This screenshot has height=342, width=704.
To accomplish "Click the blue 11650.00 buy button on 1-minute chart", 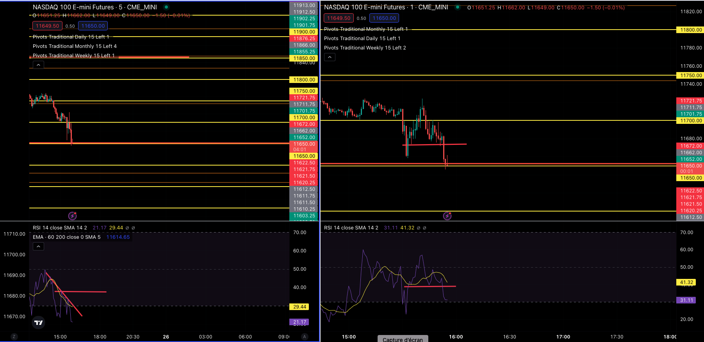I will click(384, 18).
